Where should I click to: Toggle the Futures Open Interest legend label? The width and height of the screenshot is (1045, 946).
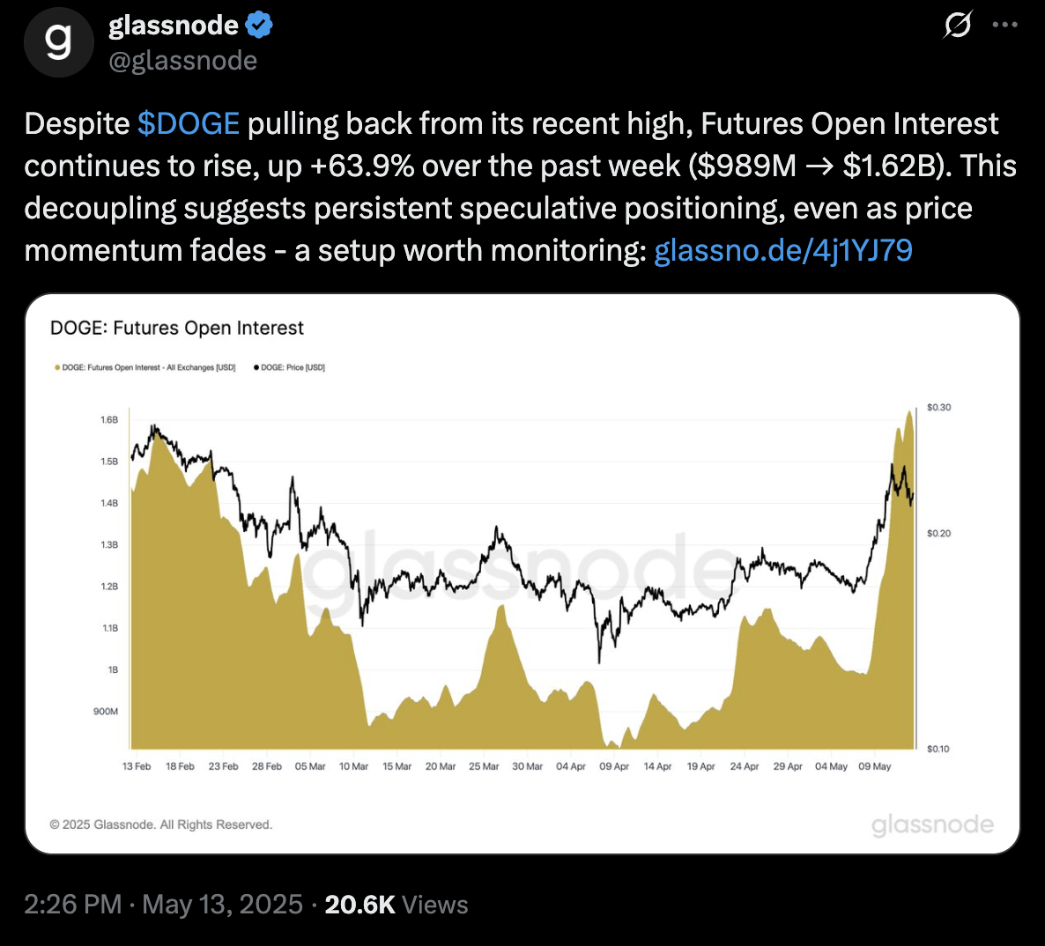pyautogui.click(x=149, y=367)
